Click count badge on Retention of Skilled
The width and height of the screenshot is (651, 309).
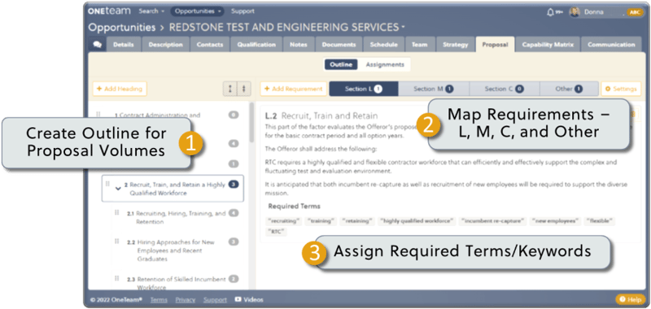tap(234, 279)
